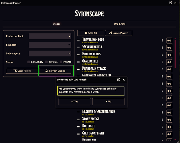Click the Refresh Listing button
Screen dimensions: 180x143
click(55, 71)
